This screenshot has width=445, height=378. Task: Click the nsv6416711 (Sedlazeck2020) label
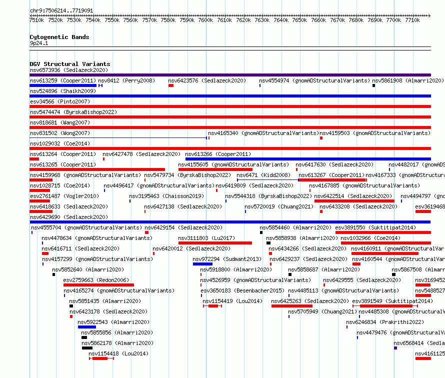pyautogui.click(x=80, y=248)
